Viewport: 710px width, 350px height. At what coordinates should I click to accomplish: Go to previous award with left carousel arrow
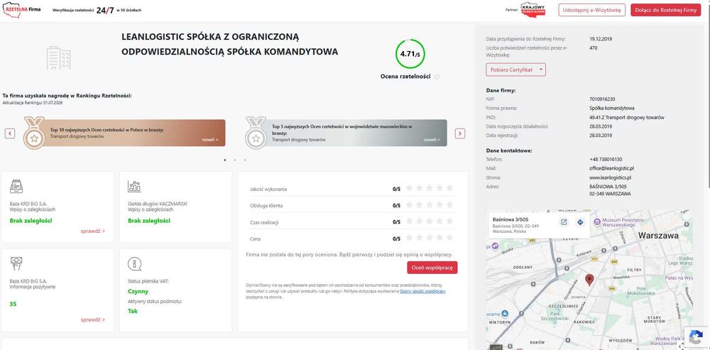tap(10, 133)
